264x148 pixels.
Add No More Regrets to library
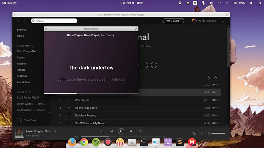click(69, 115)
